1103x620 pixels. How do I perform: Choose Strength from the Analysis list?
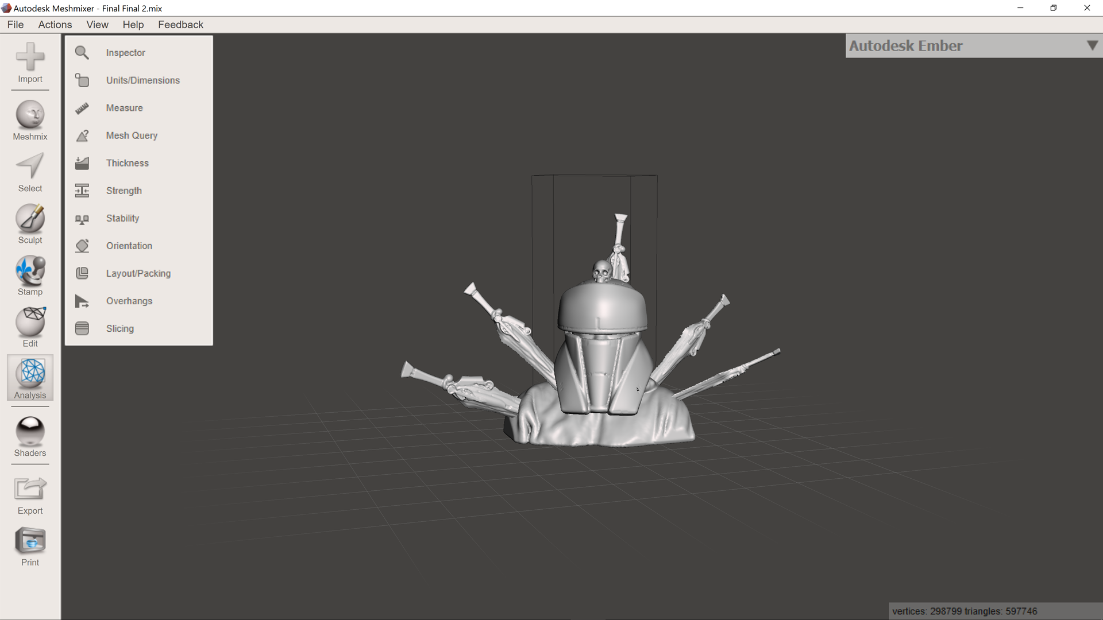(x=124, y=191)
